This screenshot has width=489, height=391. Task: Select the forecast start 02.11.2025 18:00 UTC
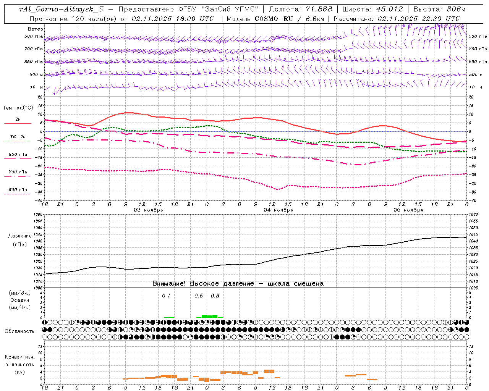click(173, 19)
